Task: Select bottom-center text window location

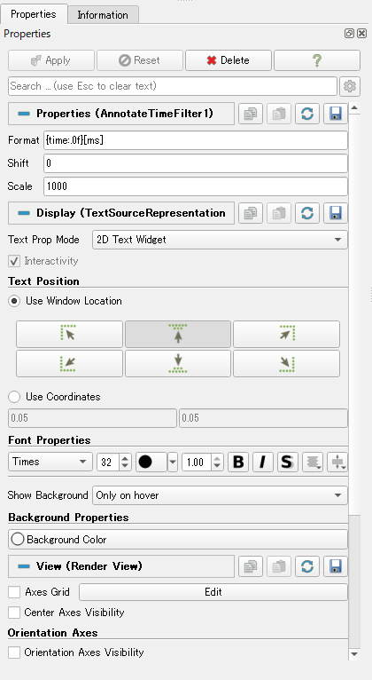Action: point(178,363)
